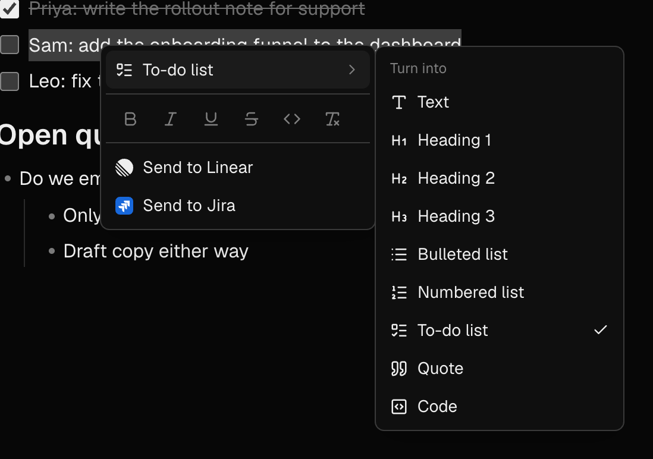Click the checkmark beside To-do list
This screenshot has width=653, height=459.
pyautogui.click(x=601, y=330)
